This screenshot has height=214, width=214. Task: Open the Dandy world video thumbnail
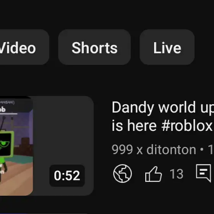[x=47, y=146]
